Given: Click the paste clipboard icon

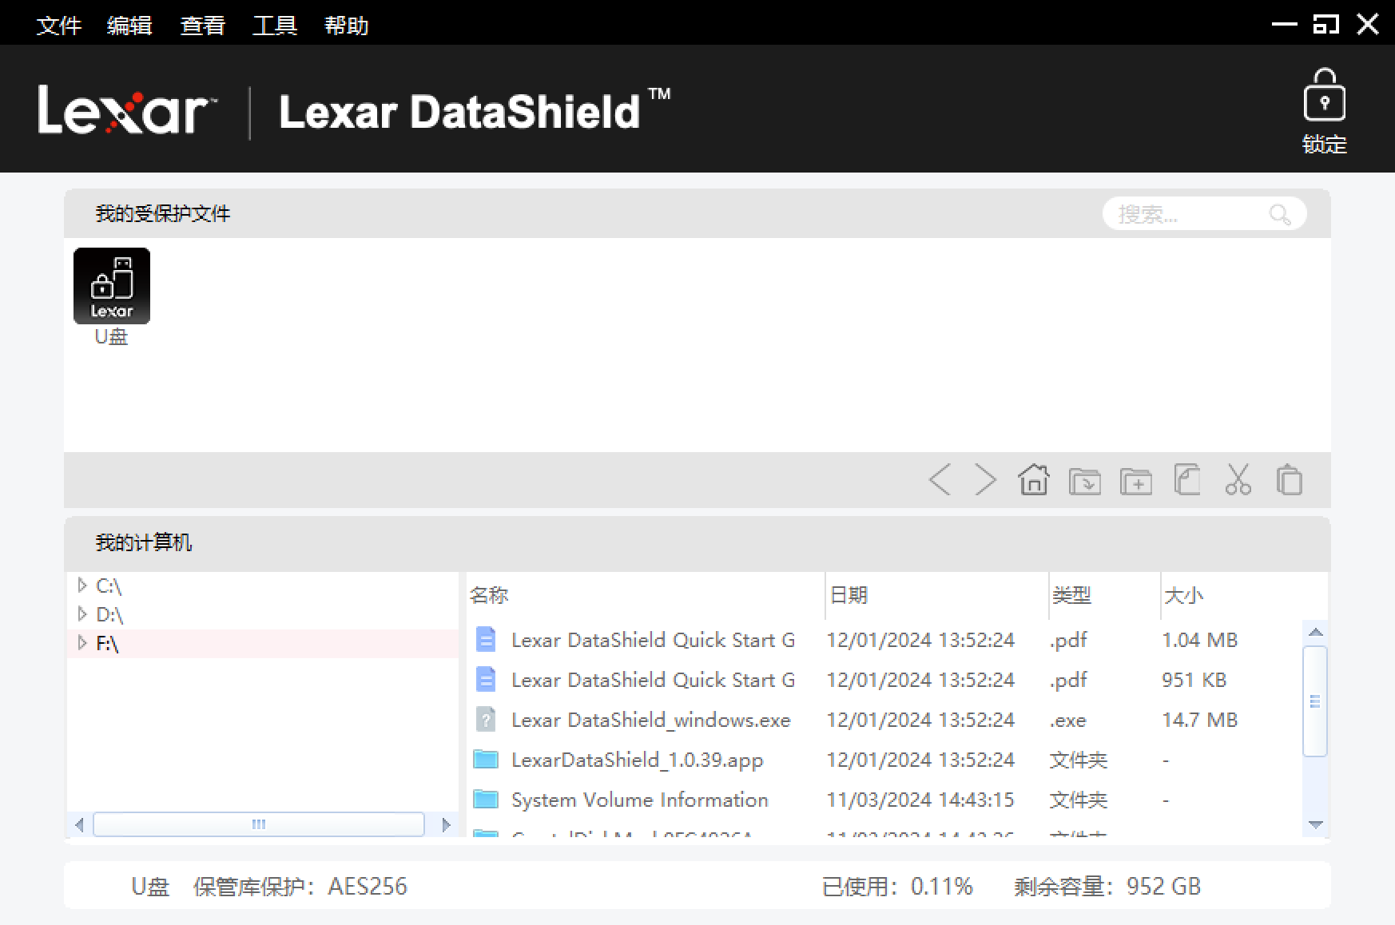Looking at the screenshot, I should pyautogui.click(x=1289, y=480).
